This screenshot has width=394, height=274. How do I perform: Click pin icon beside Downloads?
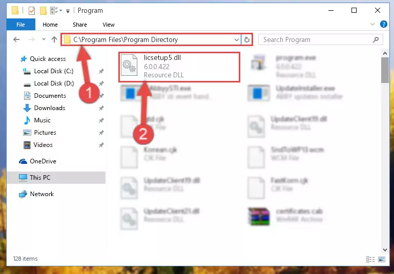pyautogui.click(x=101, y=108)
